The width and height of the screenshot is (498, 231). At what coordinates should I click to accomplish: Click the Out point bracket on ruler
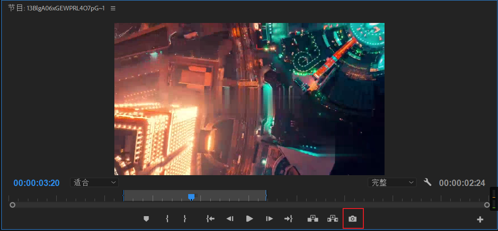266,196
